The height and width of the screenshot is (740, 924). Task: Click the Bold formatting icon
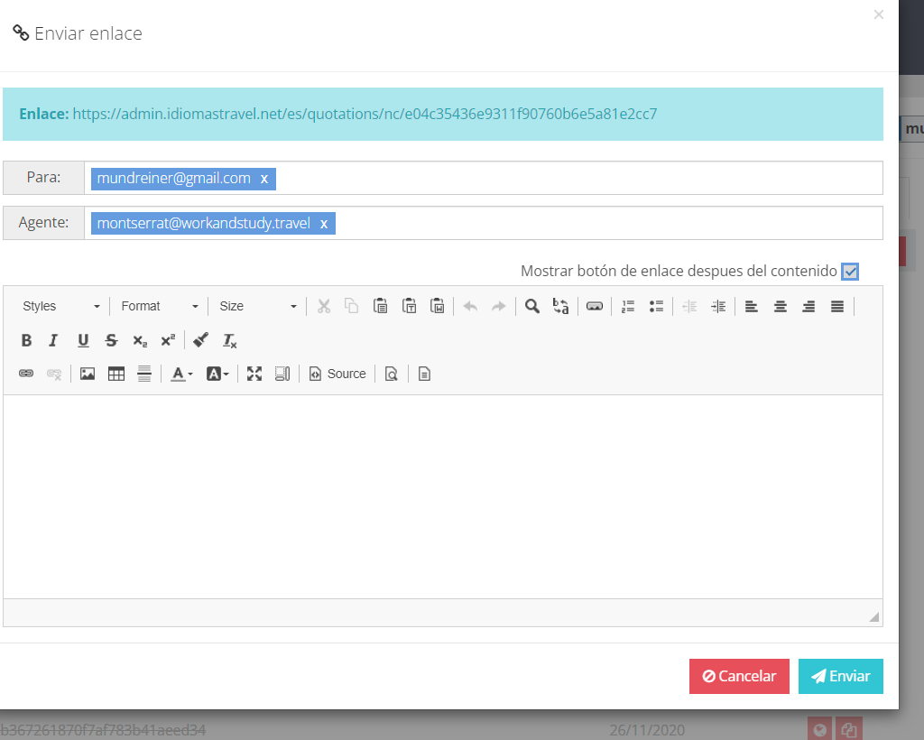click(x=26, y=340)
